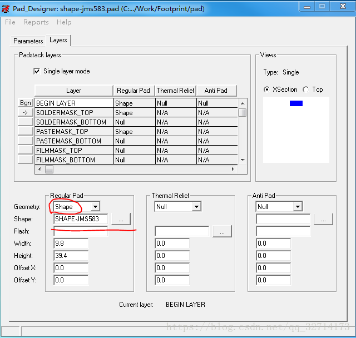Image resolution: width=356 pixels, height=338 pixels.
Task: Select the XSection view radio button
Action: point(267,90)
